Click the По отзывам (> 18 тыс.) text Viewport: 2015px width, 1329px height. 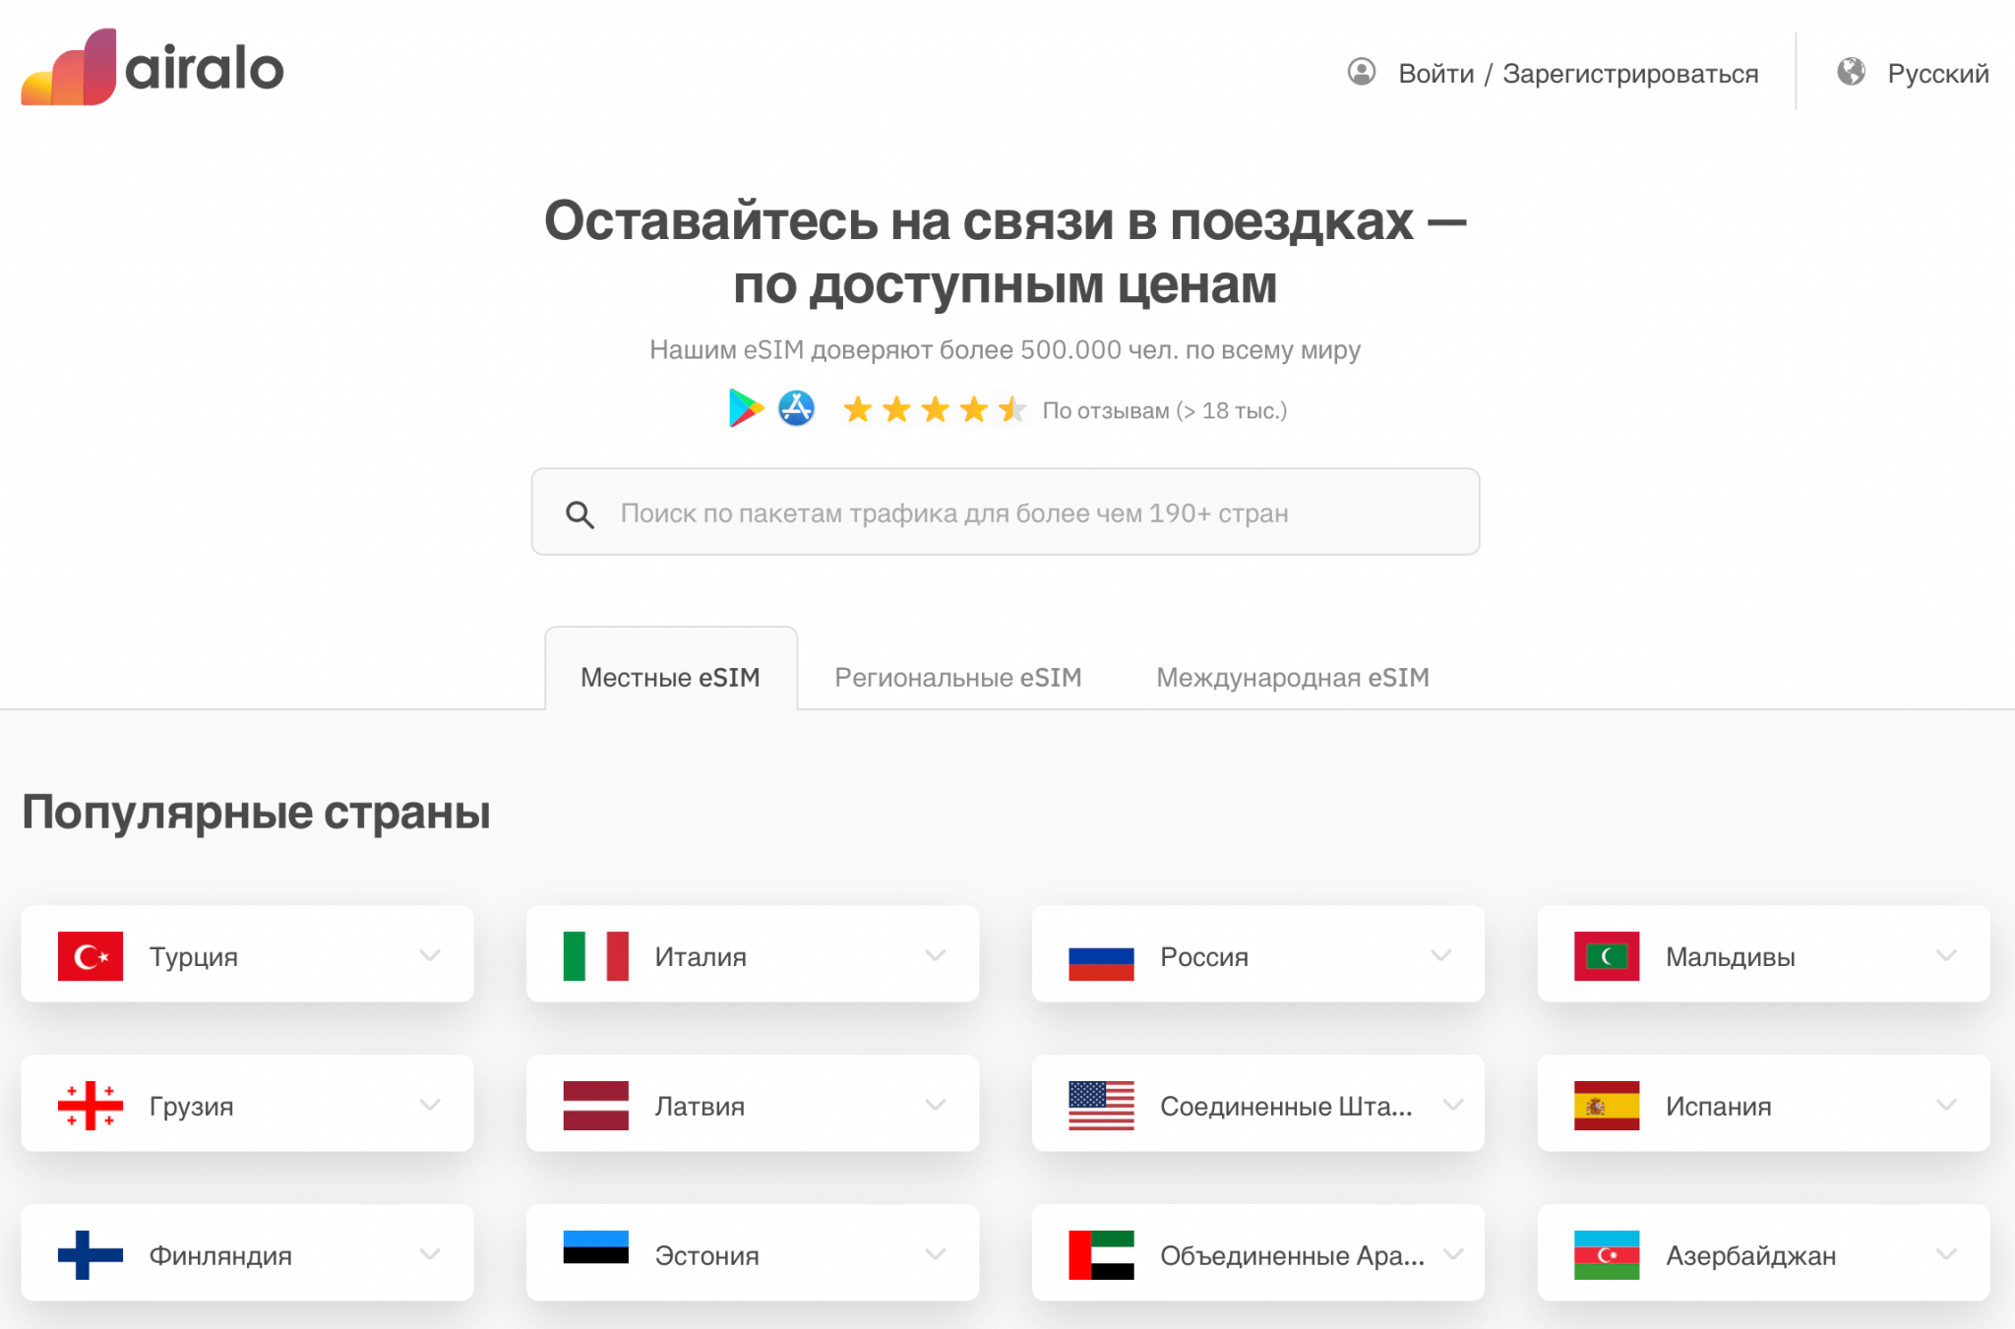tap(1165, 410)
